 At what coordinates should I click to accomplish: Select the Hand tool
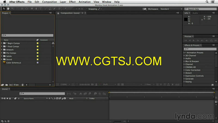click(x=8, y=9)
